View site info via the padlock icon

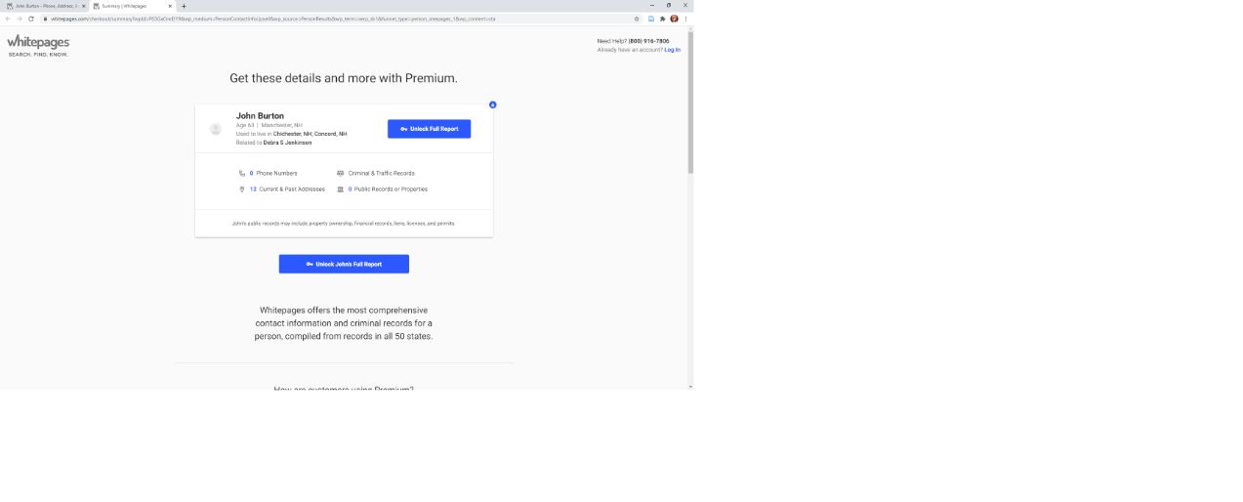click(45, 19)
